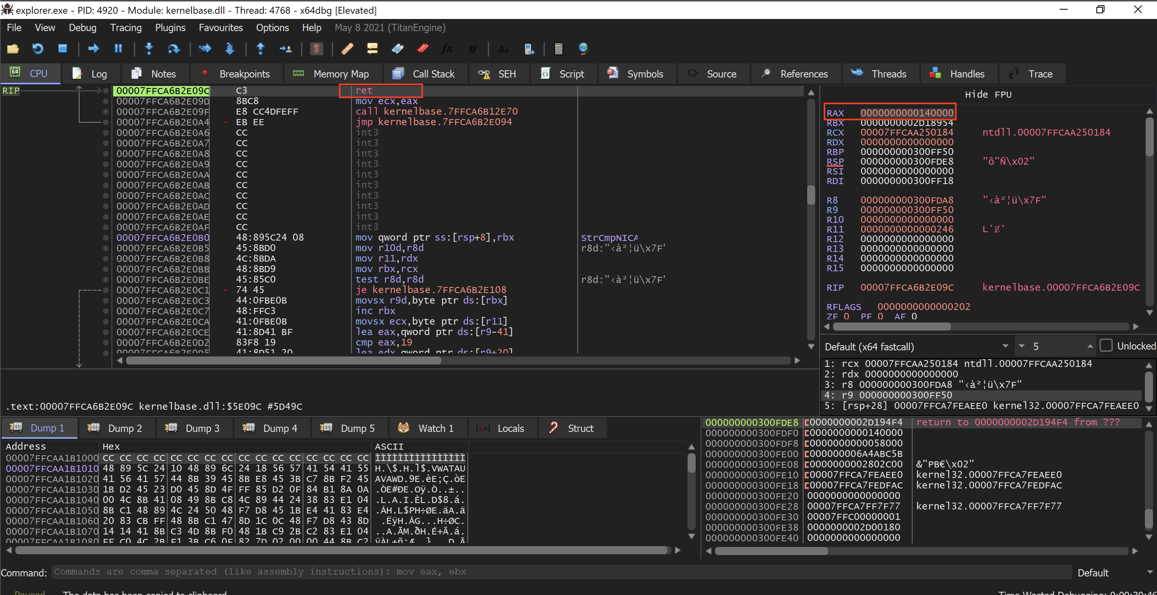This screenshot has height=595, width=1157.
Task: Open the File menu
Action: click(14, 28)
